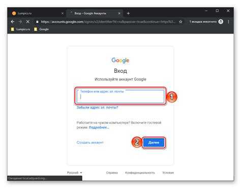Open the incognito profile icon

pyautogui.click(x=221, y=22)
